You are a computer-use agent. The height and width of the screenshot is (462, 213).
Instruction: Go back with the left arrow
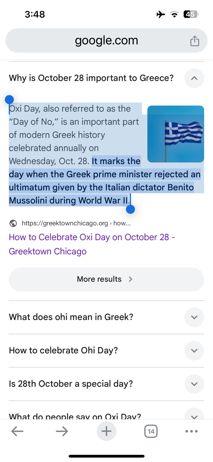[x=17, y=431]
